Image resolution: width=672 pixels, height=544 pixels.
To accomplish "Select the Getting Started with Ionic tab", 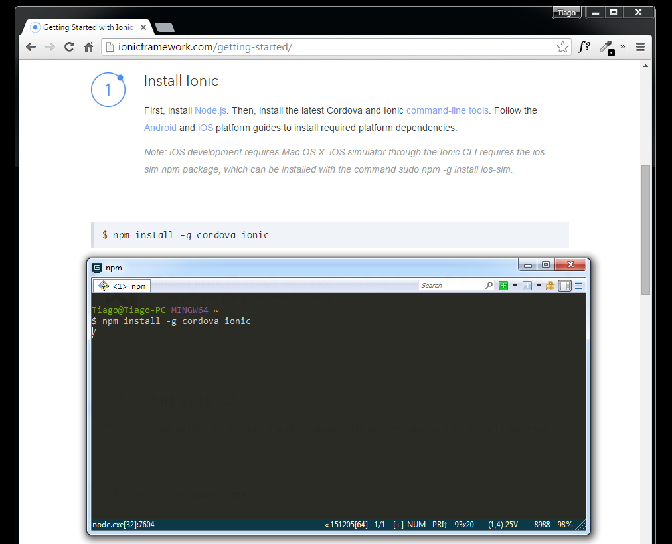I will point(88,27).
